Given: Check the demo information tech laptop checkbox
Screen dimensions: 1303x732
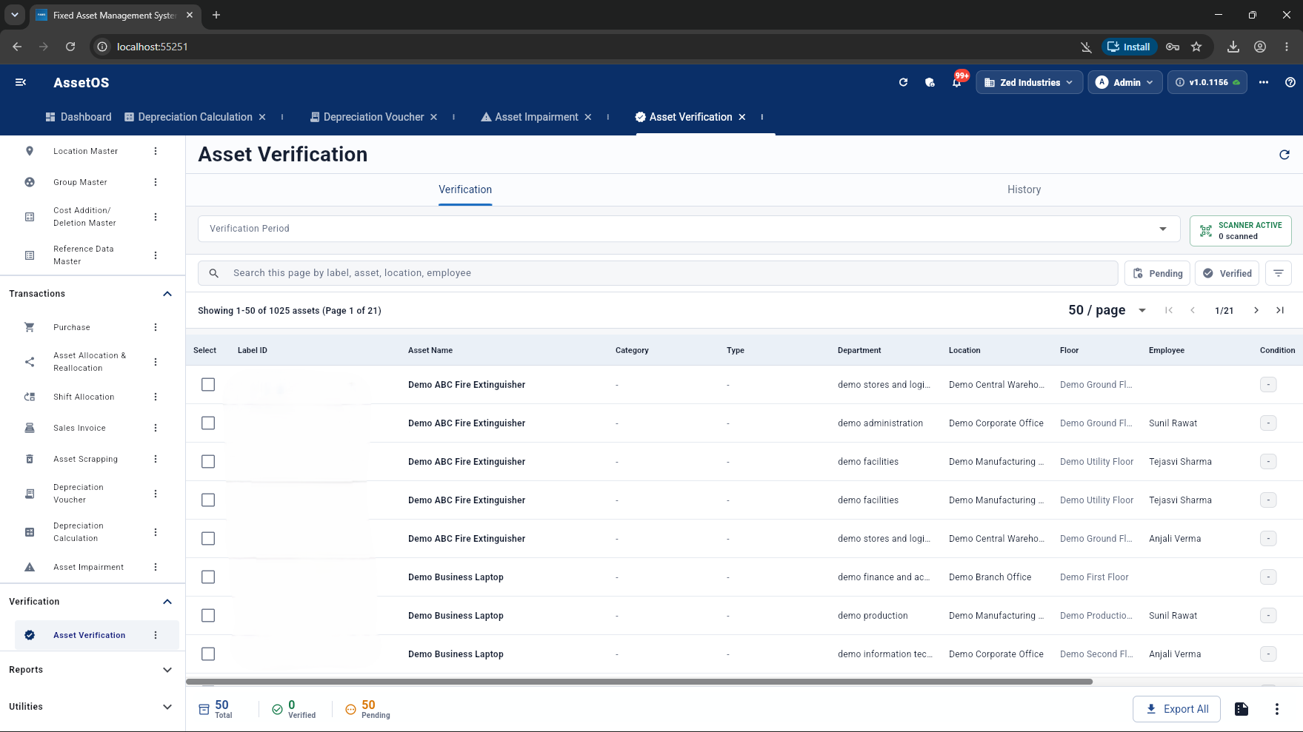Looking at the screenshot, I should (x=208, y=654).
